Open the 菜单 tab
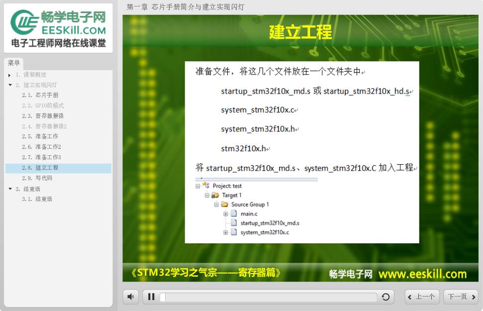The height and width of the screenshot is (311, 483). point(14,63)
